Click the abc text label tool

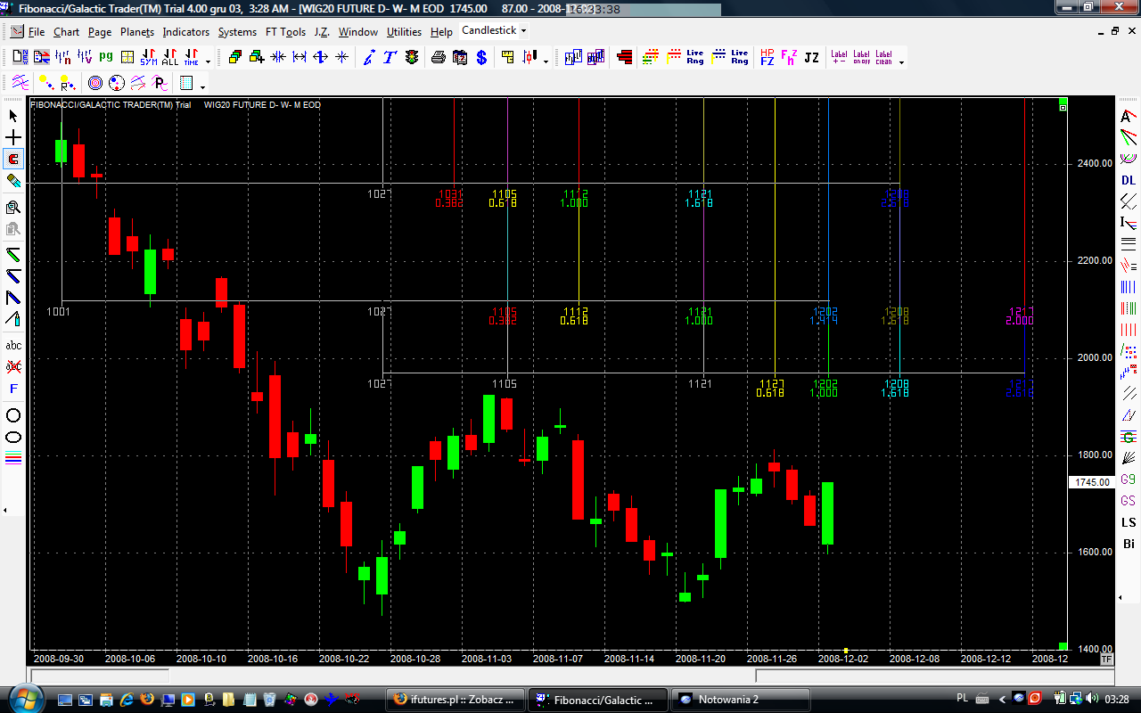pos(13,345)
